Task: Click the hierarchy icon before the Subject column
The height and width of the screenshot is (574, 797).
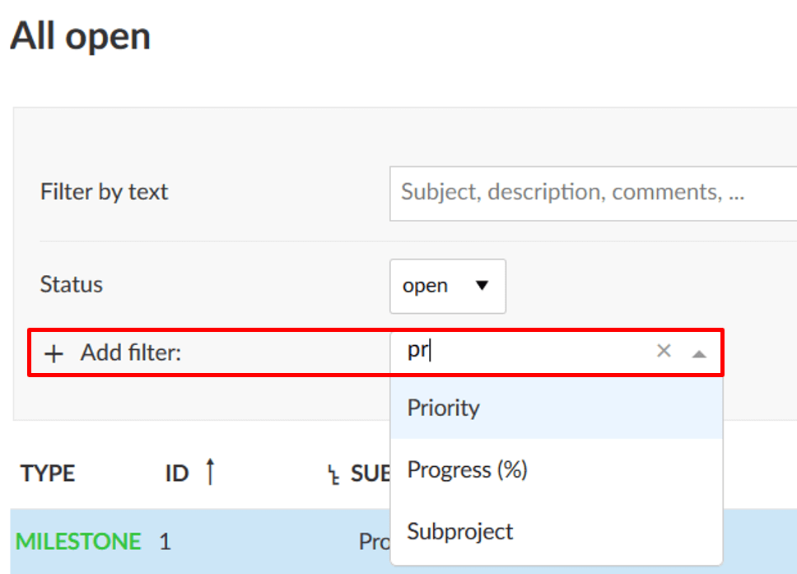Action: [x=333, y=475]
